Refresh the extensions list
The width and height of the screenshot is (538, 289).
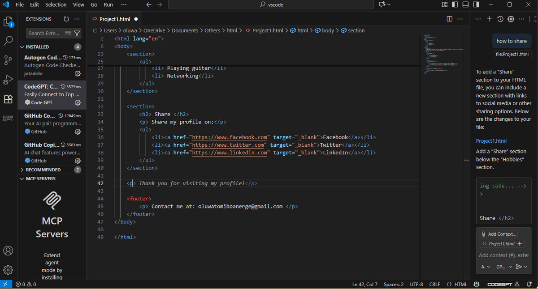(66, 19)
